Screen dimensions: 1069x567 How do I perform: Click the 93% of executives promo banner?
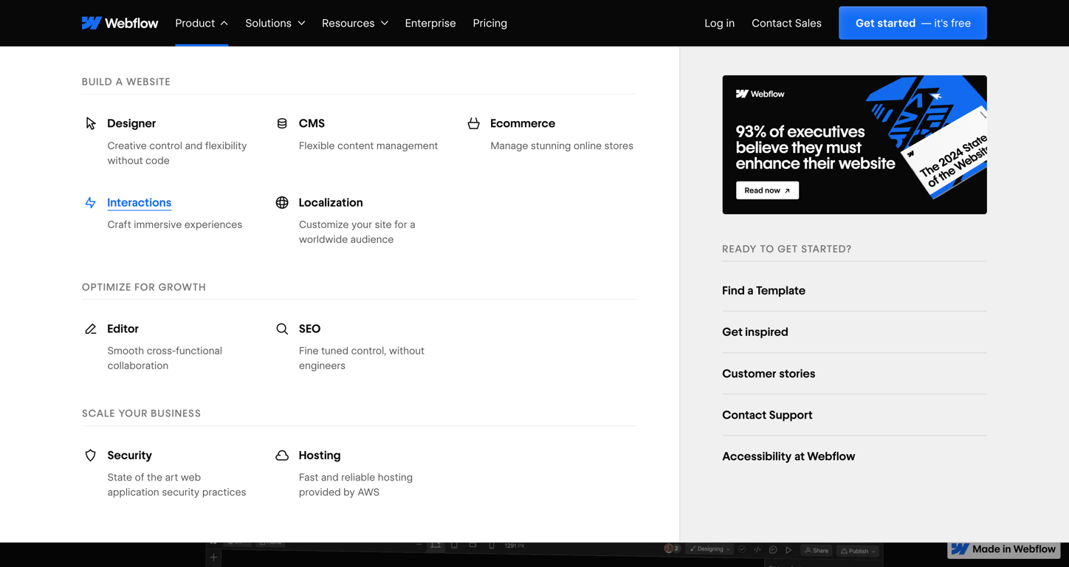pos(854,145)
